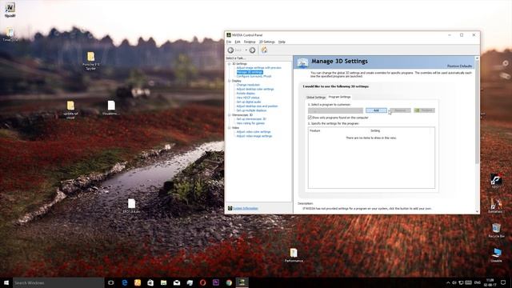This screenshot has height=288, width=512.
Task: Open the select a program dropdown
Action: (x=335, y=110)
